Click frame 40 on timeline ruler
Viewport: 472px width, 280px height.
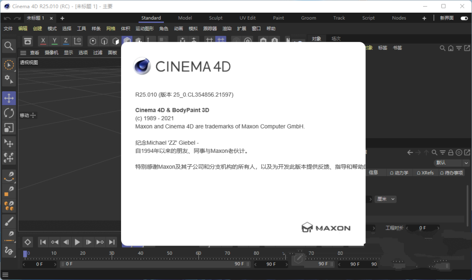click(141, 253)
